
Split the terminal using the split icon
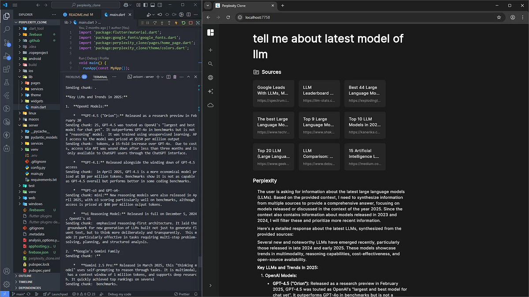coord(168,77)
